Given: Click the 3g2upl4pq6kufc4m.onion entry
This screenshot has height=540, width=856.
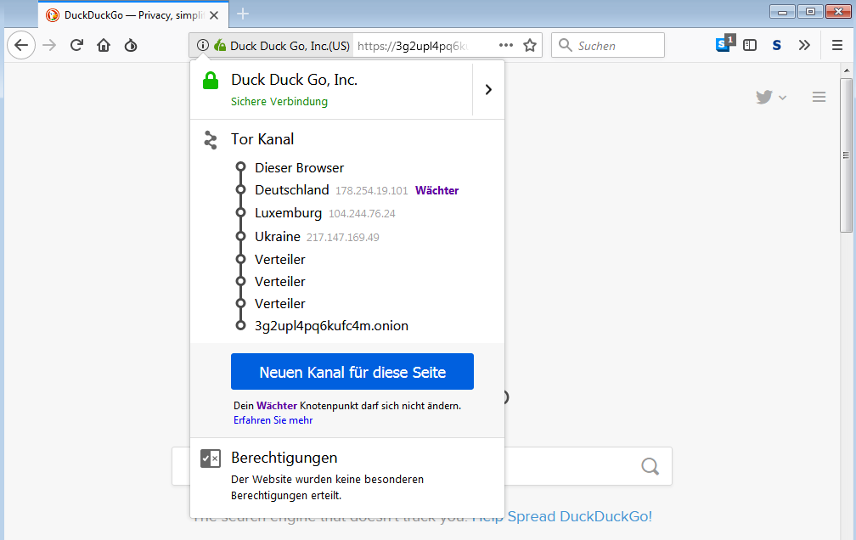Looking at the screenshot, I should tap(331, 326).
